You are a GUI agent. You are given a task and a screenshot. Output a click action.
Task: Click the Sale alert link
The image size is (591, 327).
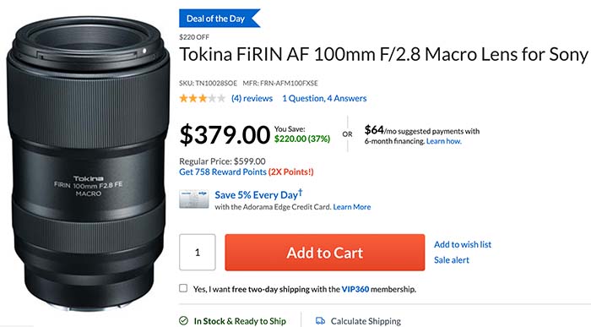point(451,260)
